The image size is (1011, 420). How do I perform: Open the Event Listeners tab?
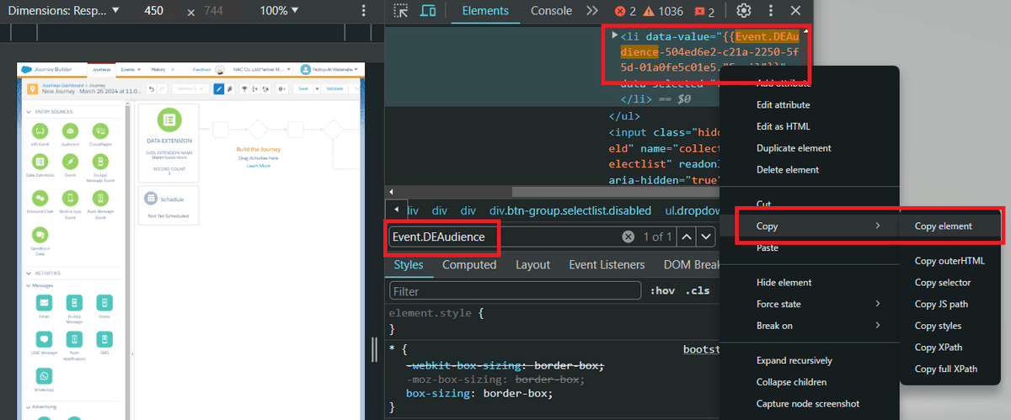607,264
